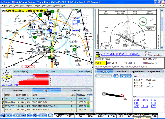Viewport: 165px width, 119px height.
Task: Click the PDX navaid ident link
Action: [x=153, y=106]
